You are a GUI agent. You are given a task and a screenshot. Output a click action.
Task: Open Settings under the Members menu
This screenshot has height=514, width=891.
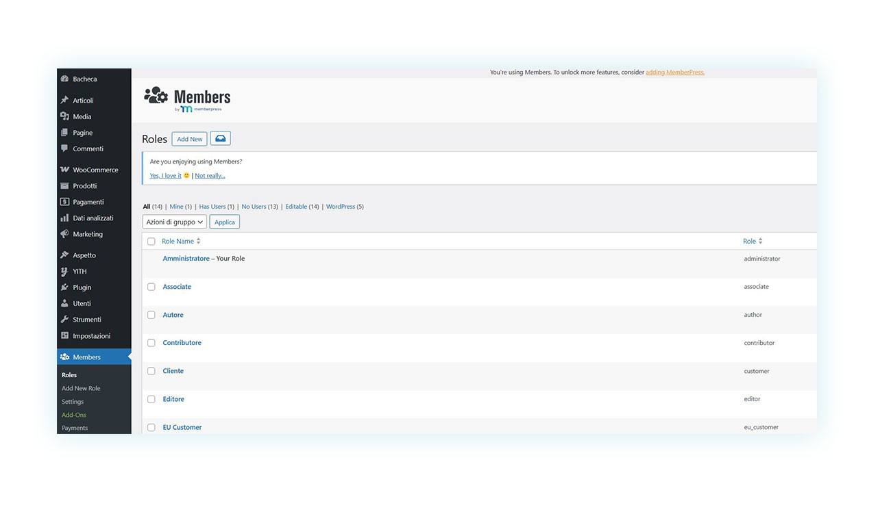pyautogui.click(x=73, y=402)
